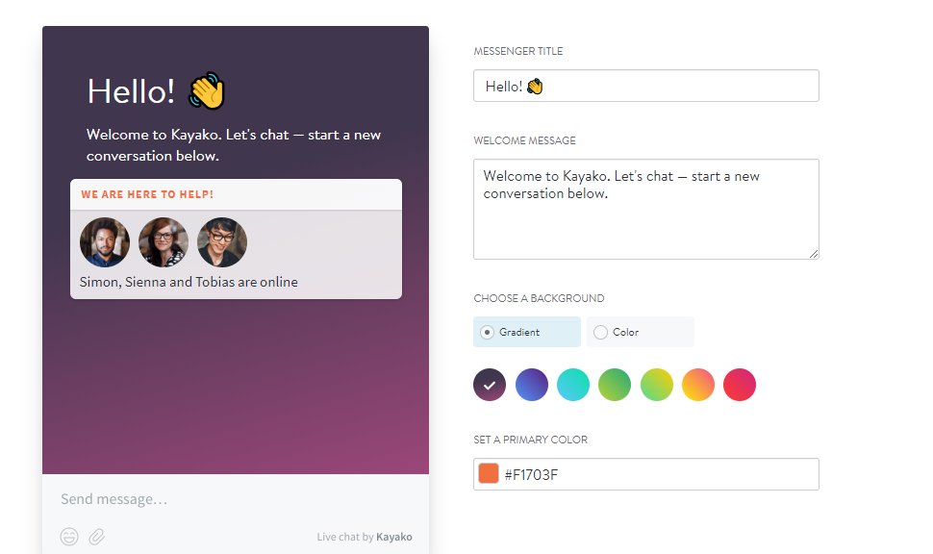Viewport: 933px width, 554px height.
Task: Choose the pink-red gradient swatch
Action: pos(740,385)
